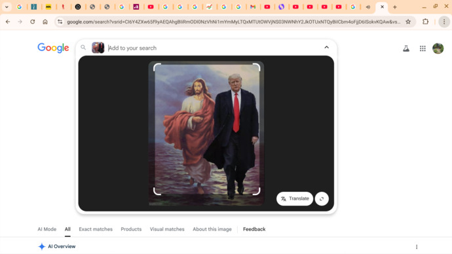Switch to the purple music-note icon tab
Viewport: 452px width, 254px height.
click(136, 7)
